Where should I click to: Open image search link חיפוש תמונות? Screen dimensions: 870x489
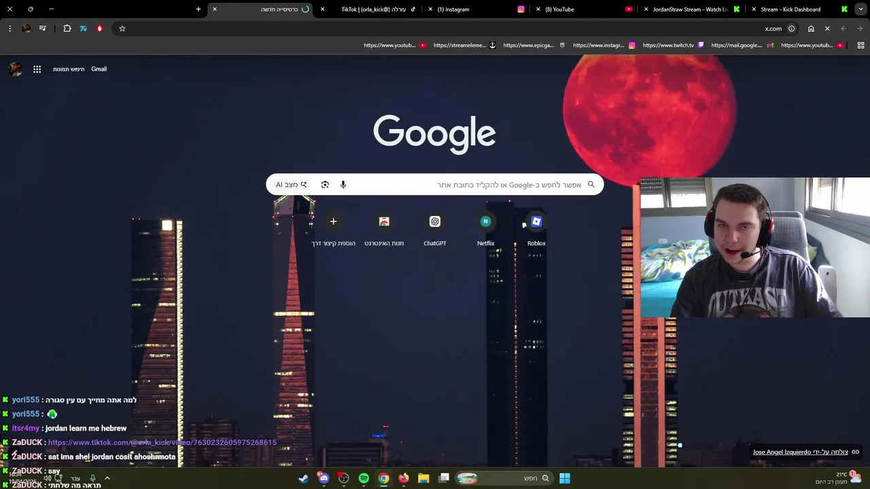[x=69, y=69]
